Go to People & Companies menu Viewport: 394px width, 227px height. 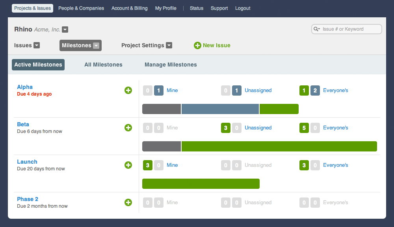pyautogui.click(x=81, y=8)
